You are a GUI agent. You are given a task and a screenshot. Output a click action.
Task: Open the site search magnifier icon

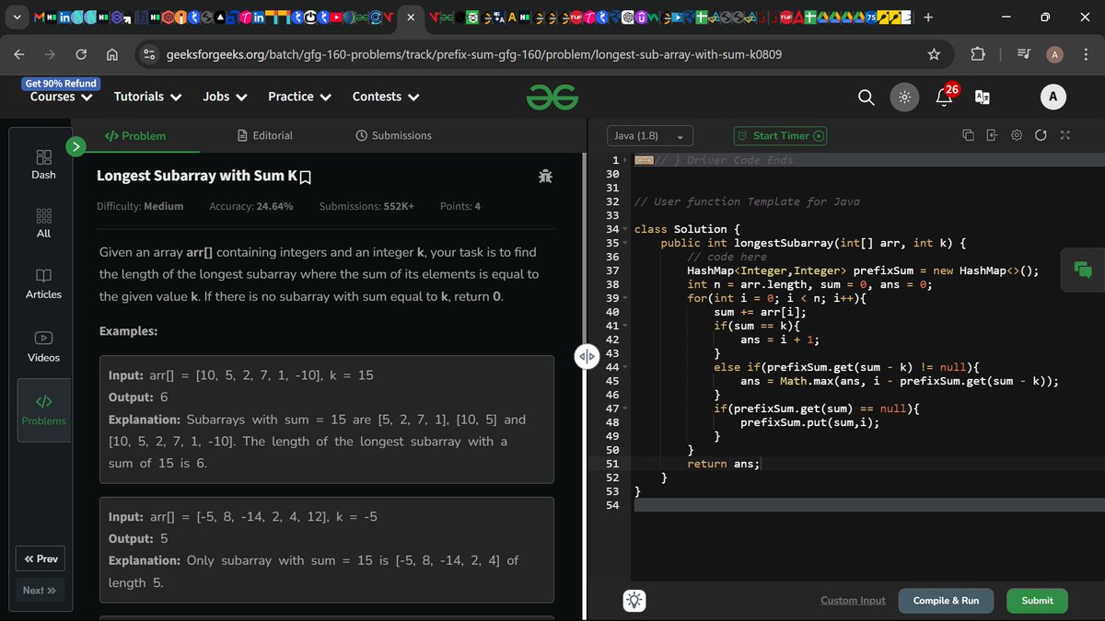(867, 97)
